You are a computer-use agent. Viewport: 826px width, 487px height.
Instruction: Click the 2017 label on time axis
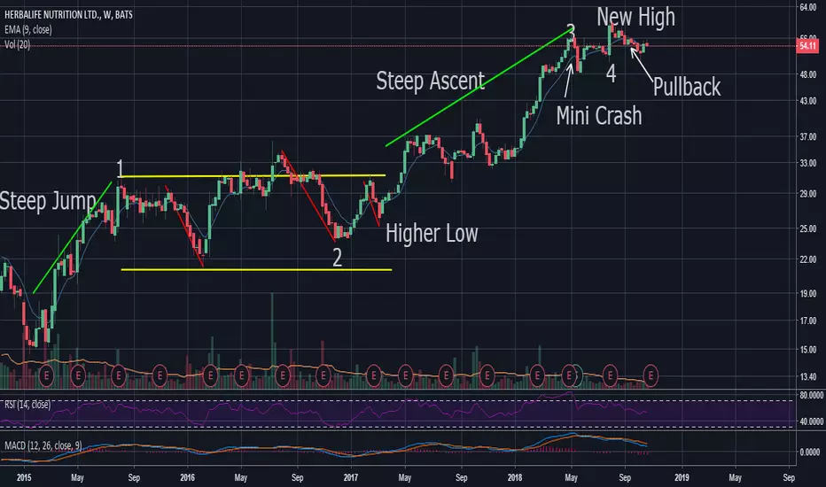351,477
